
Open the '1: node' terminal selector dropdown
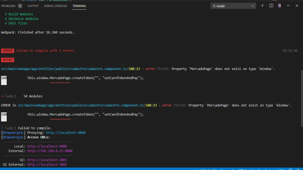(x=233, y=6)
